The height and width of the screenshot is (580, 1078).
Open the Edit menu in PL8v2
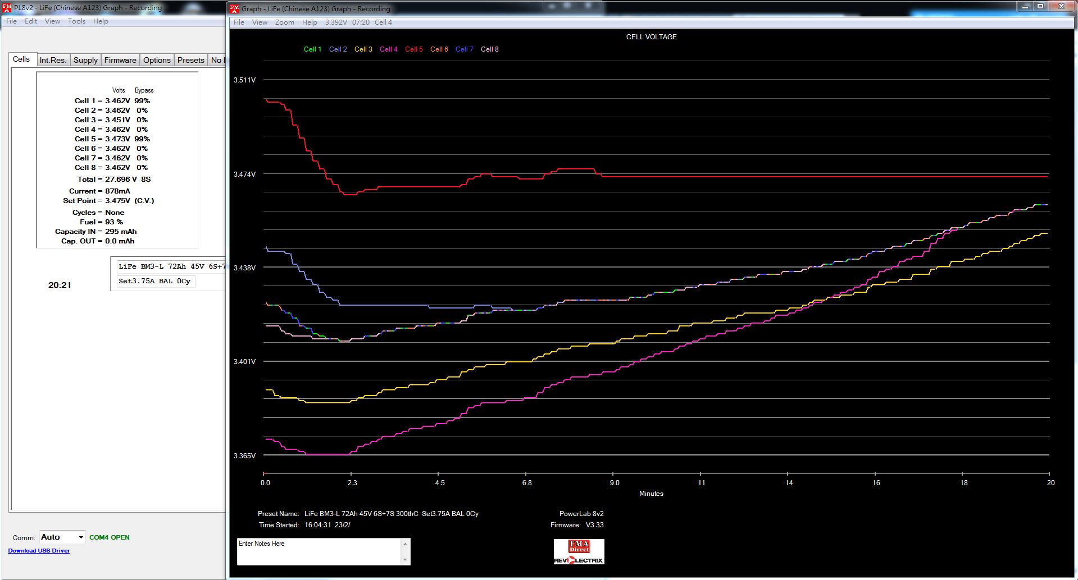click(31, 21)
